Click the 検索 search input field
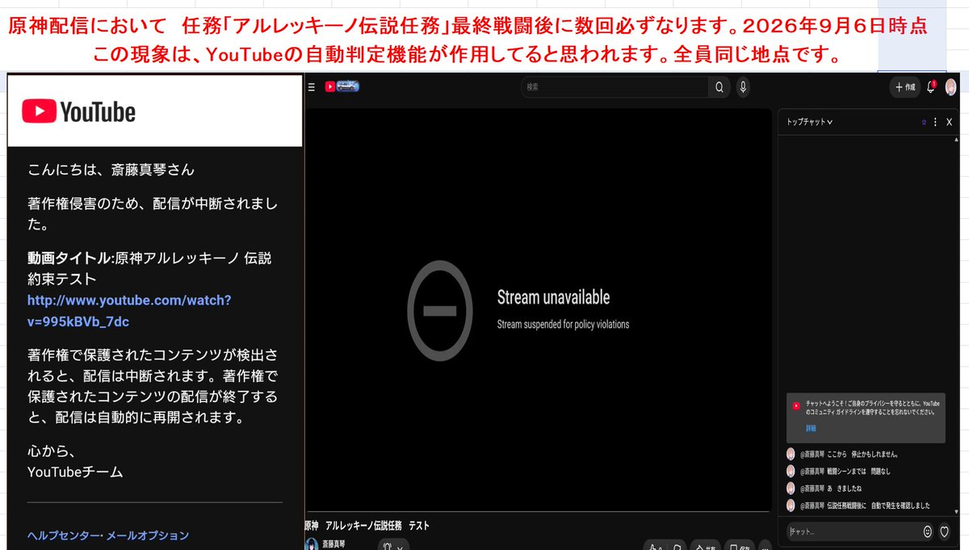The image size is (969, 550). (615, 86)
